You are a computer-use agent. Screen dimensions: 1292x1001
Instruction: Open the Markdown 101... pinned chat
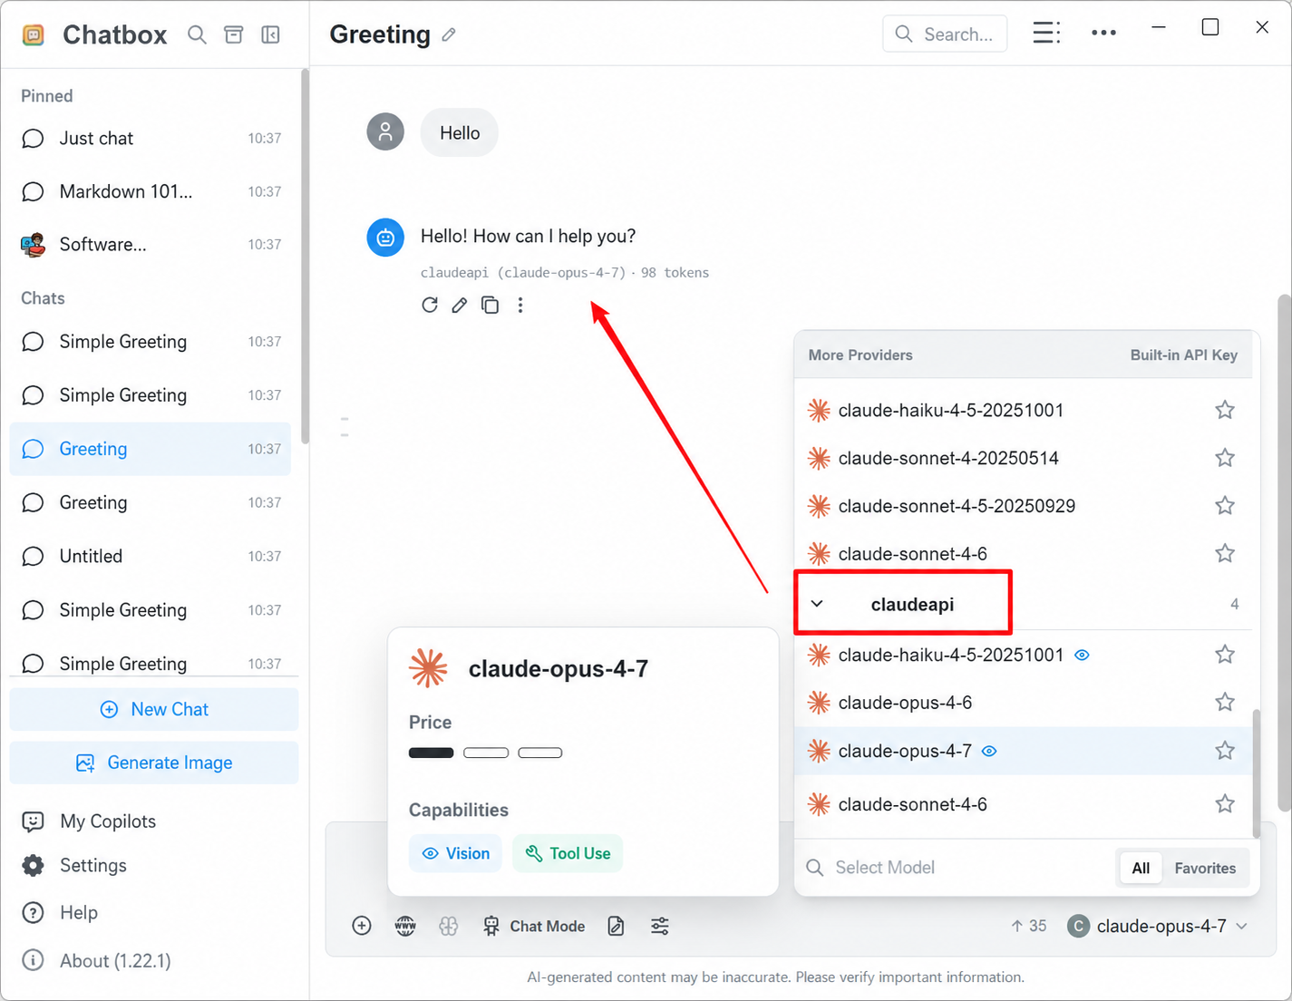151,191
